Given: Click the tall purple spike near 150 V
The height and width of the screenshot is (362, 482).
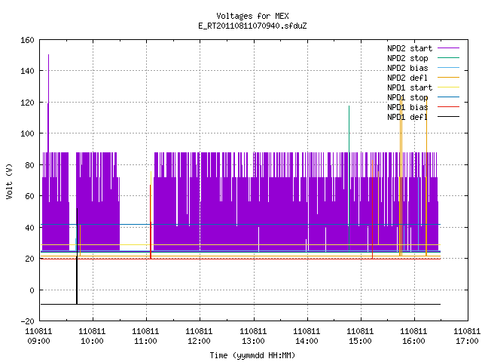Looking at the screenshot, I should [48, 102].
